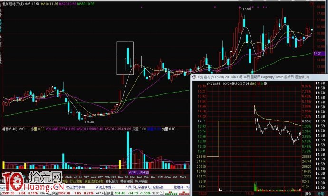328x196 pixels.
Task: Choose the RSI indicator tab
Action: 120,177
